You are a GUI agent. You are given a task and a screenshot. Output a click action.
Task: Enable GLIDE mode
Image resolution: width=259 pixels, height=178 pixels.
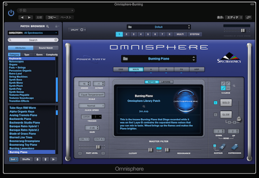click(x=226, y=114)
